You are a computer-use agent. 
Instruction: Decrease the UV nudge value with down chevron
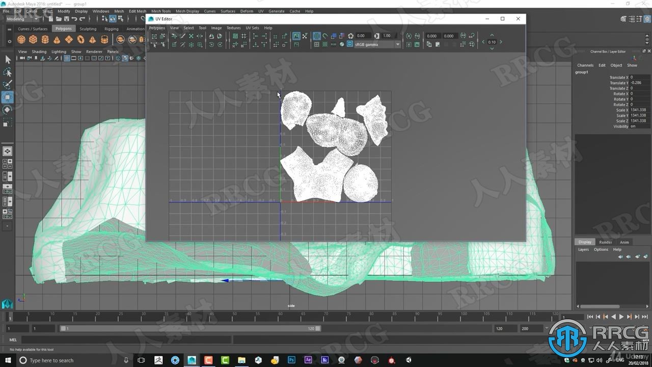click(x=492, y=48)
